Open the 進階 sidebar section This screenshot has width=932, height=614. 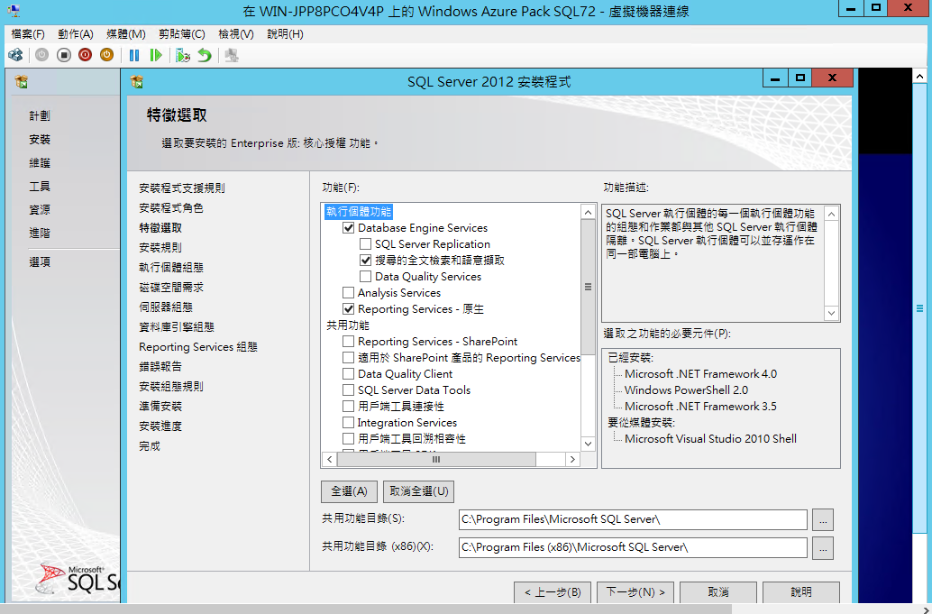click(x=40, y=234)
